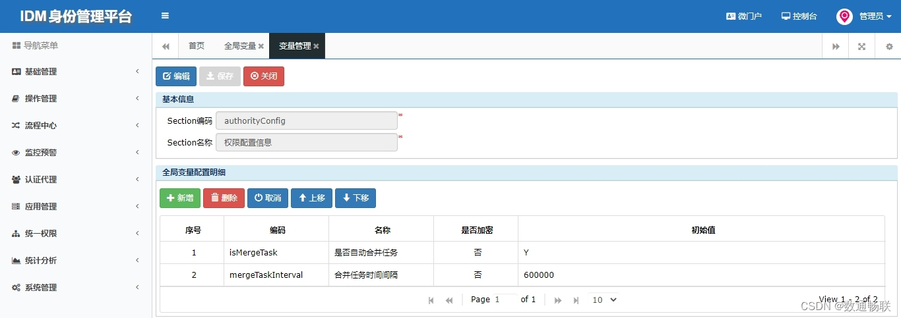Click the 流程中心 shuffle icon

[16, 126]
